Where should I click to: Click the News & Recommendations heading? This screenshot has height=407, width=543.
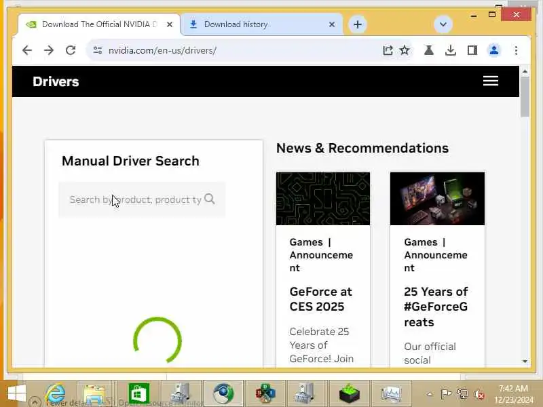[x=362, y=148]
